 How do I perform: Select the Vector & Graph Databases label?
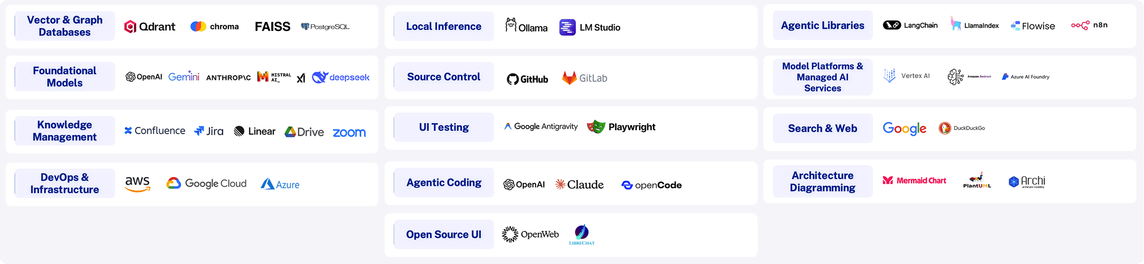[65, 26]
